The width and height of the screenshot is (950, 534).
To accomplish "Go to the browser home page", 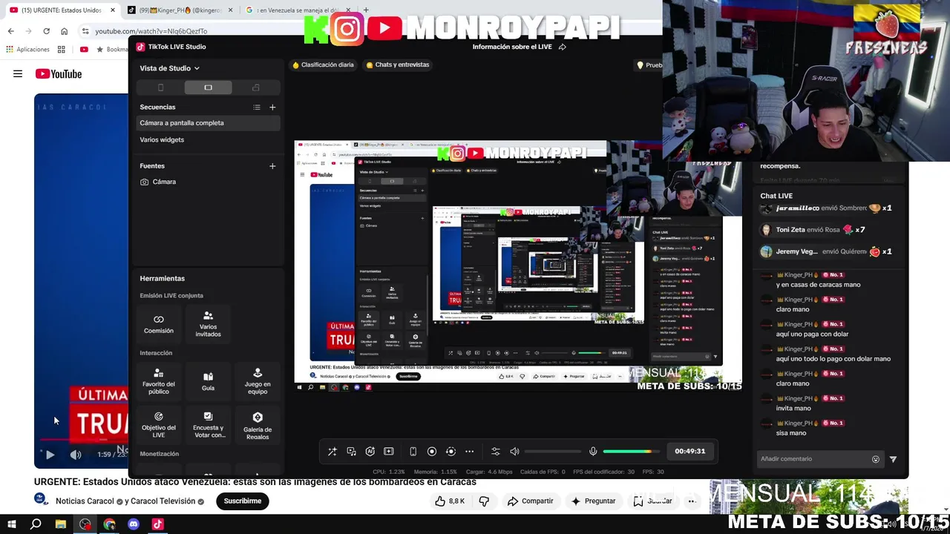I will point(64,31).
